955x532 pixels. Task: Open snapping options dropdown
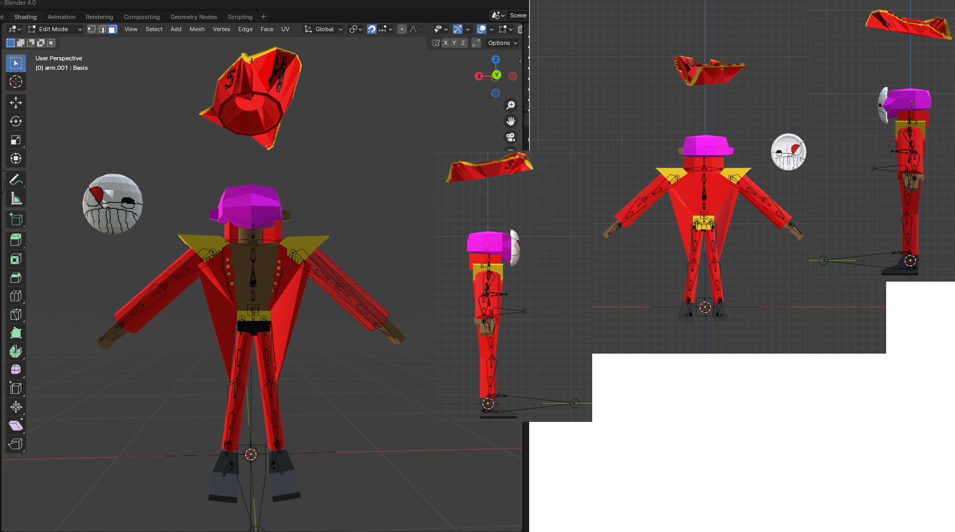(386, 29)
